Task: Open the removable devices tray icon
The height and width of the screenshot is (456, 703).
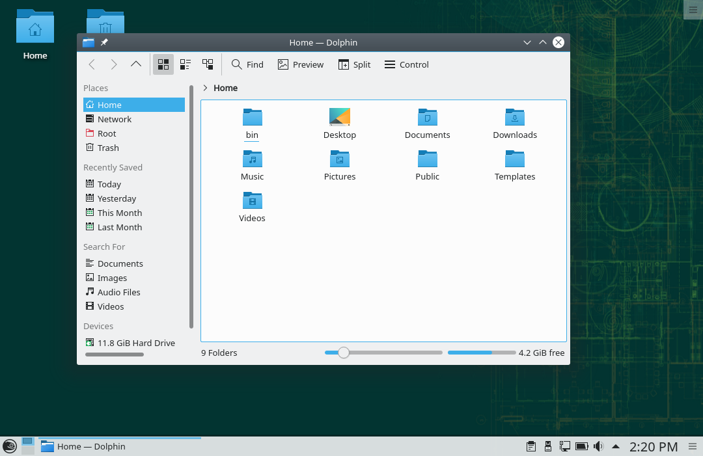Action: [x=548, y=446]
